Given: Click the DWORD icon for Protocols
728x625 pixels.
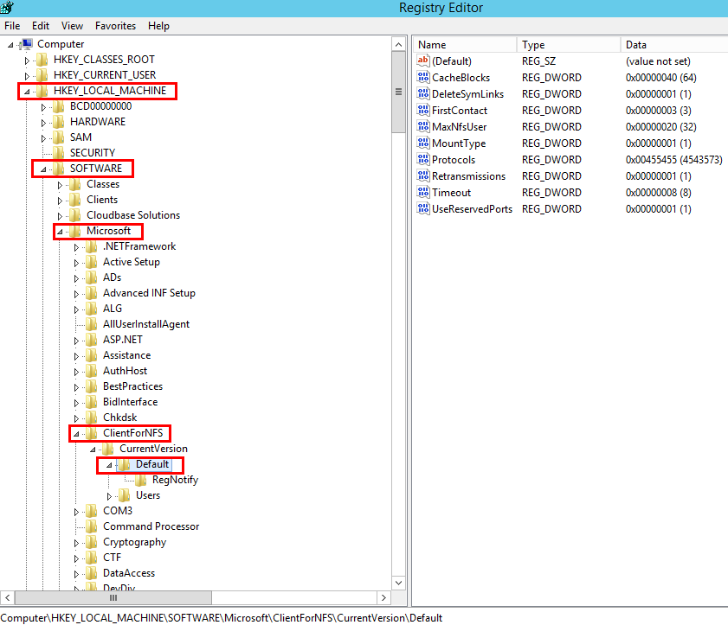Looking at the screenshot, I should tap(423, 160).
